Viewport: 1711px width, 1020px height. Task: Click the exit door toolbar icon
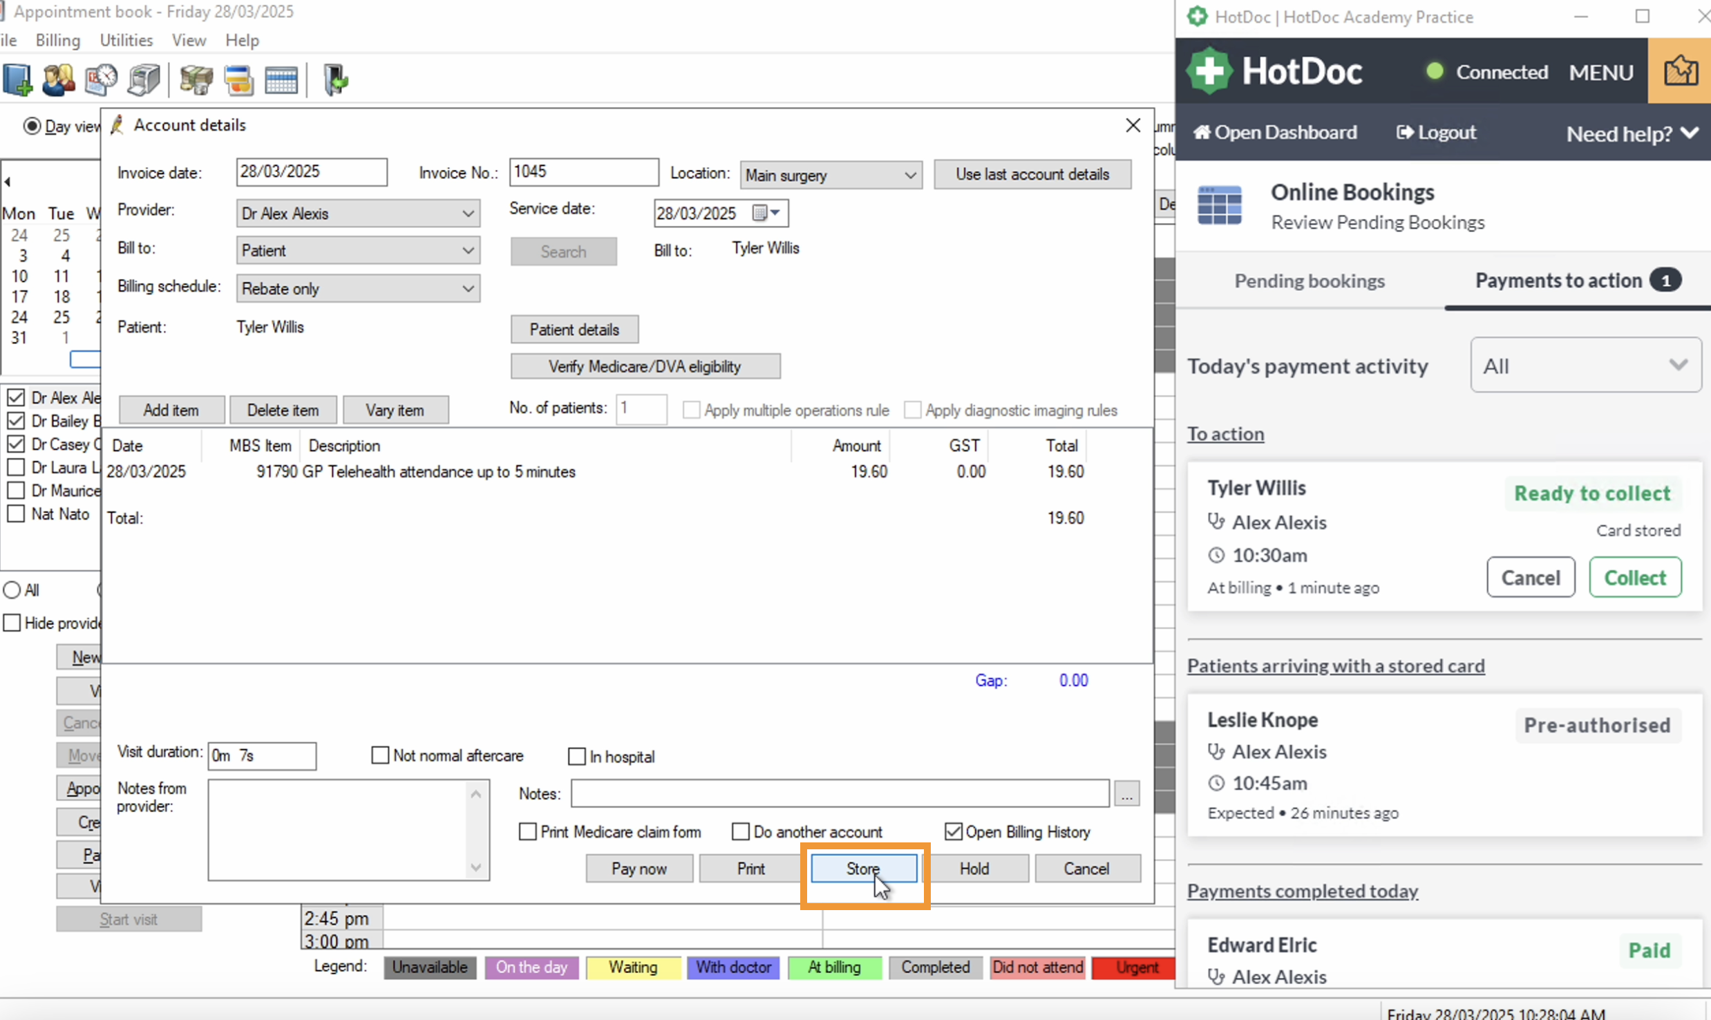click(335, 80)
